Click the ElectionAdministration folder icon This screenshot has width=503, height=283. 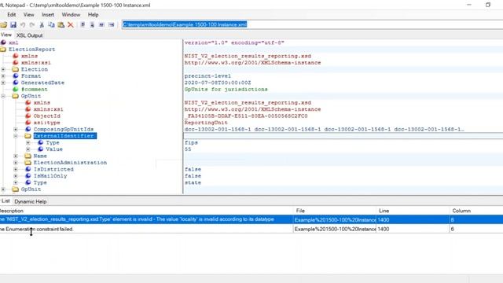point(28,163)
